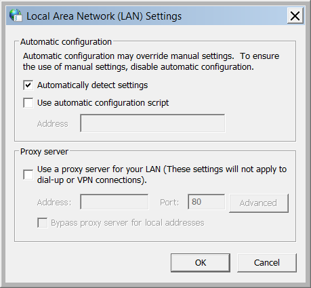Click the Automatically detect settings label text
The image size is (311, 288).
92,85
